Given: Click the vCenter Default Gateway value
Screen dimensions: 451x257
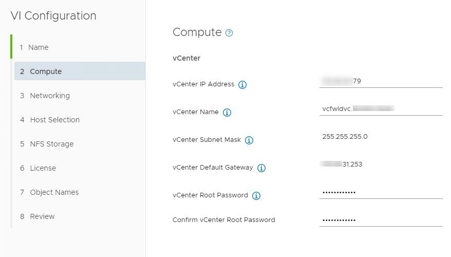Looking at the screenshot, I should [x=341, y=164].
